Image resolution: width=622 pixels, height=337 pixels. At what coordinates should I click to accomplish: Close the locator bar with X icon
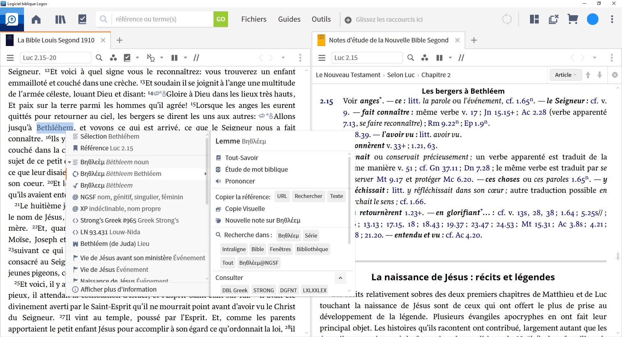pyautogui.click(x=615, y=75)
